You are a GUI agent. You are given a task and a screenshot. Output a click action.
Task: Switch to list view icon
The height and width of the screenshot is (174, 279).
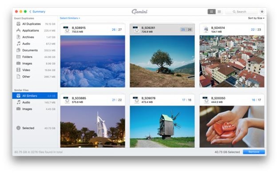(219, 12)
